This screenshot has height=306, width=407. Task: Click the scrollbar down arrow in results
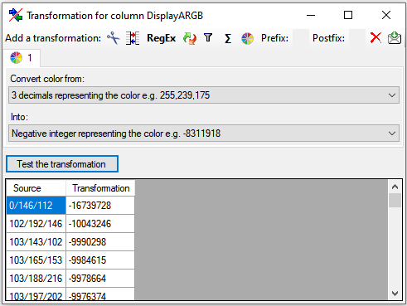(395, 294)
